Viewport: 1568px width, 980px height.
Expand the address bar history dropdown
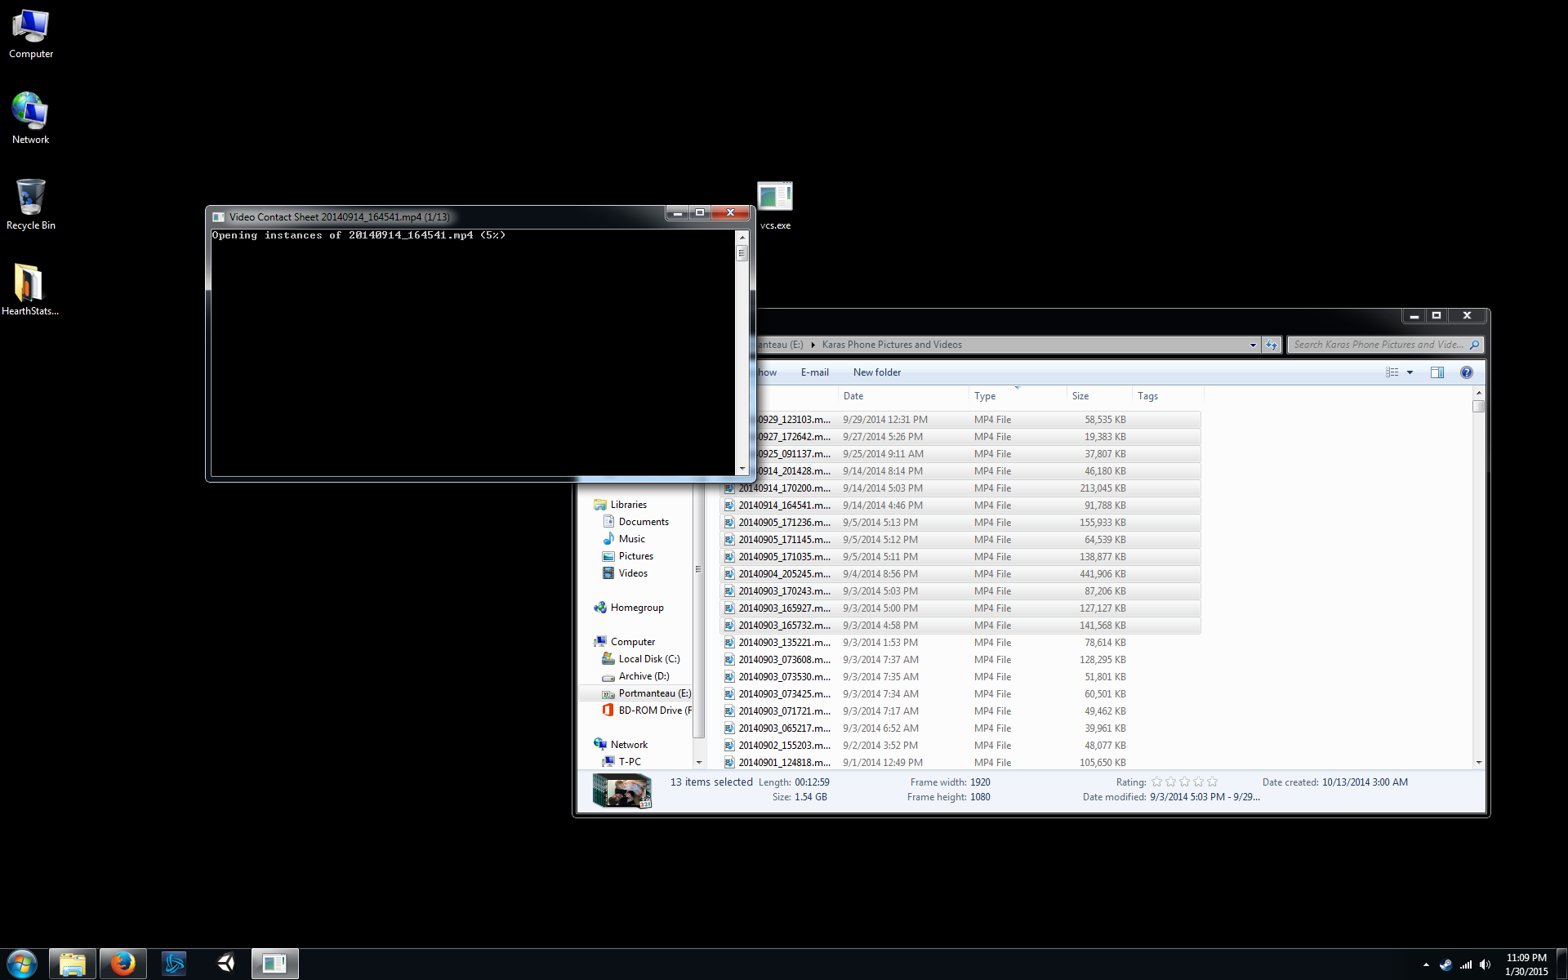[1253, 345]
